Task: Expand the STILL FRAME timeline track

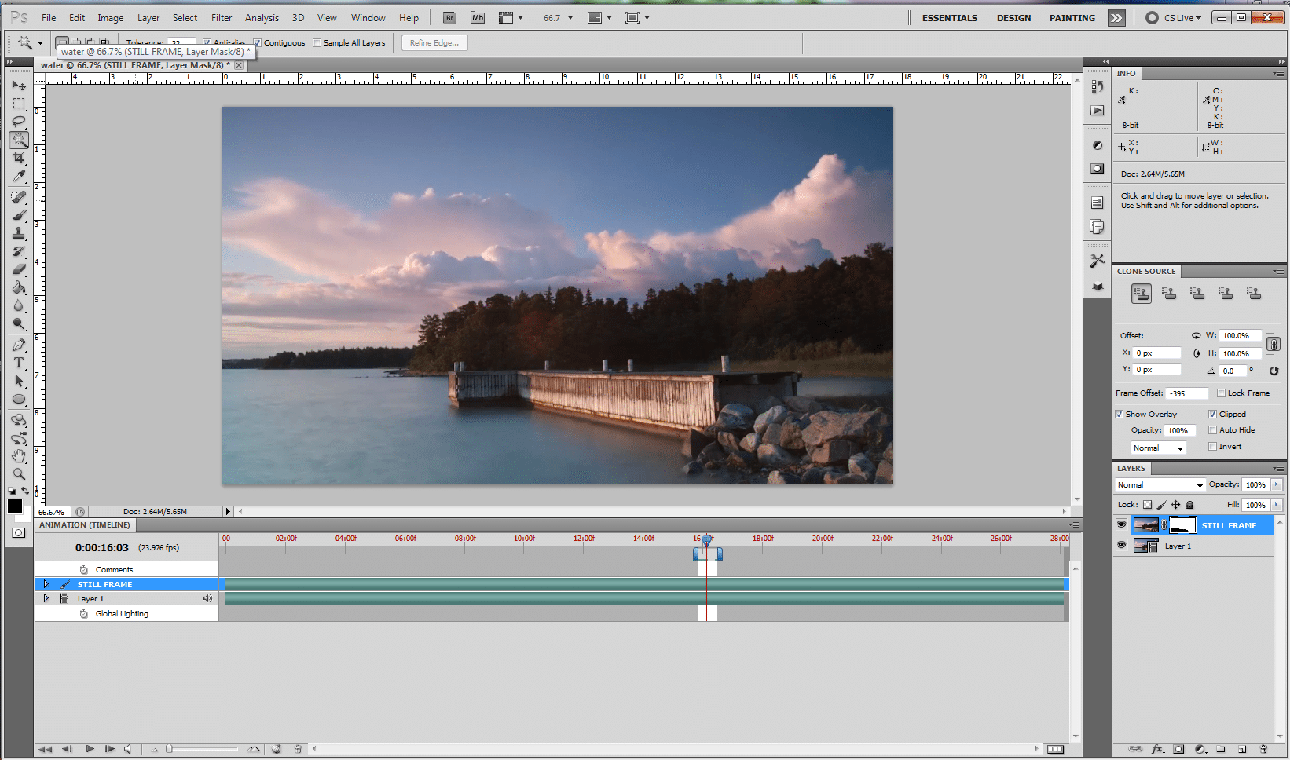Action: (x=46, y=584)
